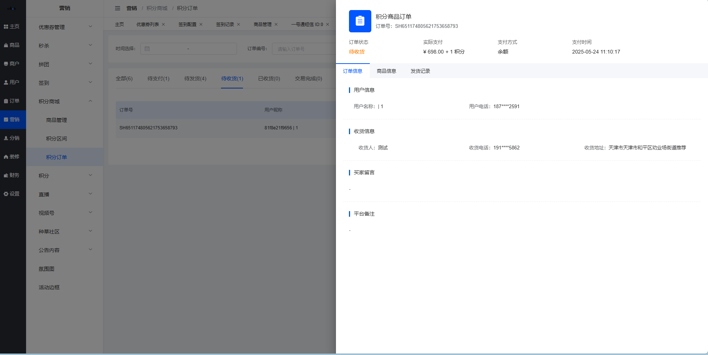Filter orders by 待发货(4)
The image size is (708, 355).
point(195,78)
